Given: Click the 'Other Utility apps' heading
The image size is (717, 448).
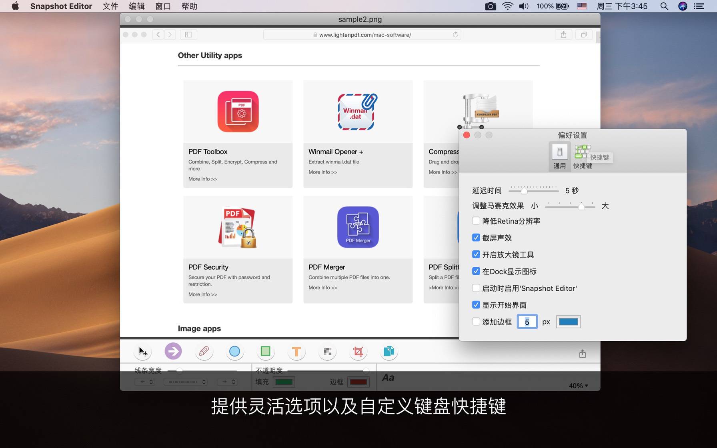Looking at the screenshot, I should click(x=210, y=55).
